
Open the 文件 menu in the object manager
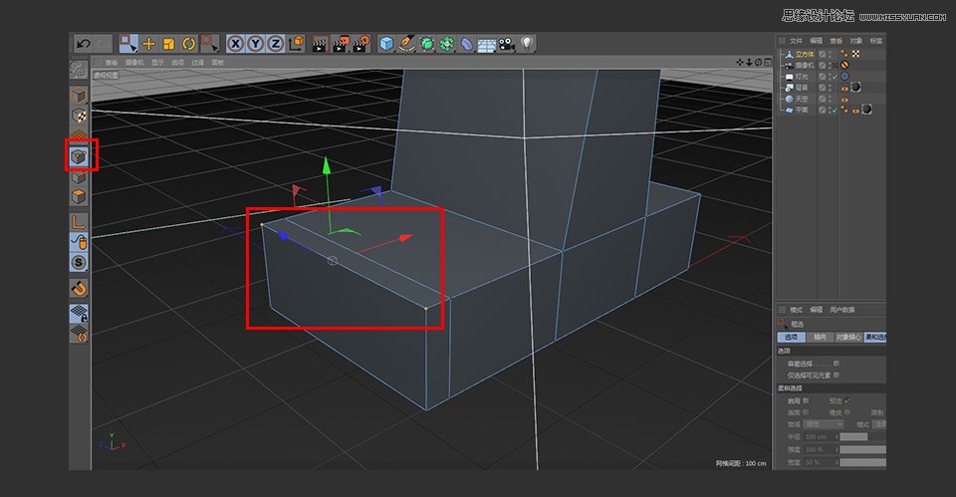(x=796, y=41)
